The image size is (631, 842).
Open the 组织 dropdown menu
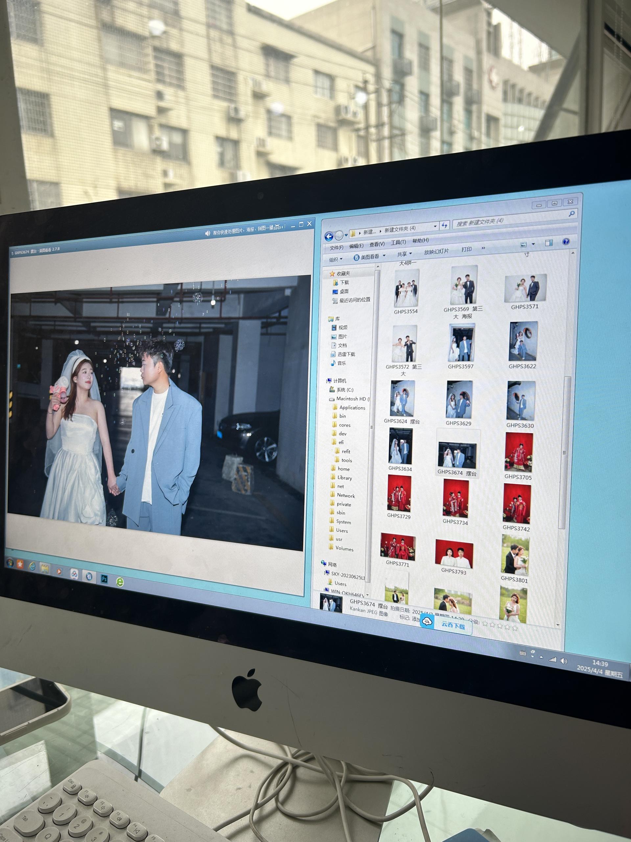click(336, 259)
